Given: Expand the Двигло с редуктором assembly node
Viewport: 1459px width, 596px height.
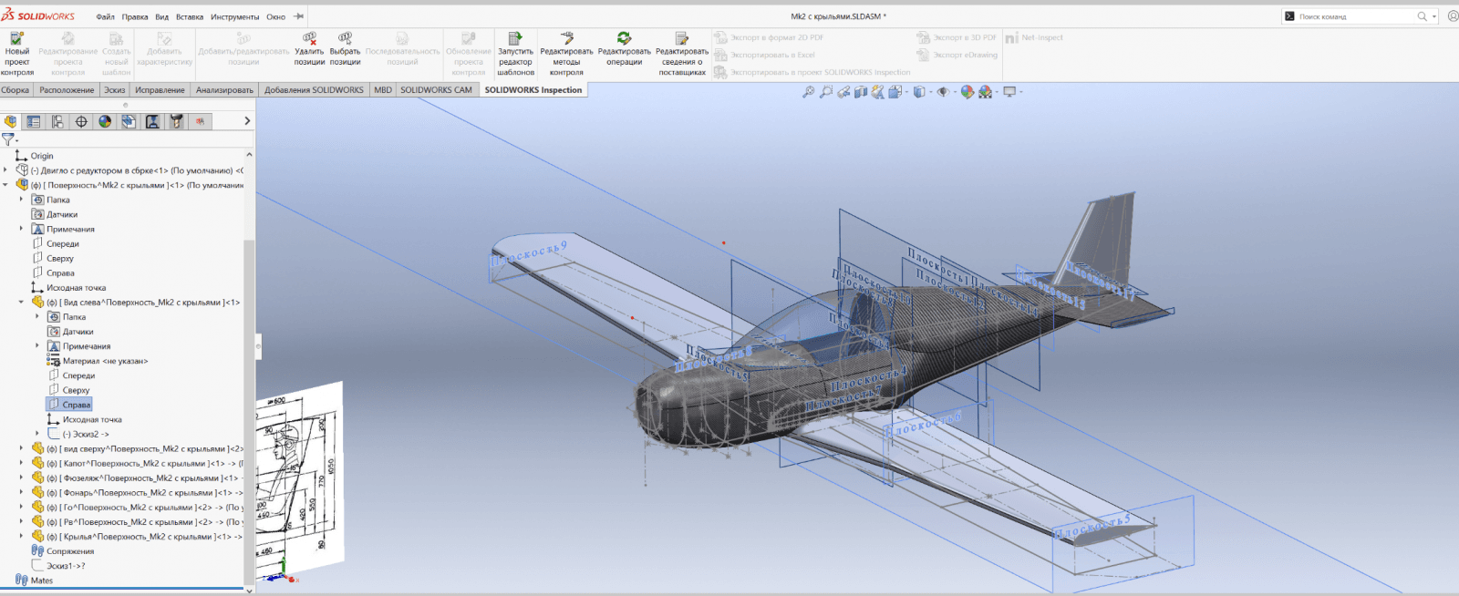Looking at the screenshot, I should point(5,170).
